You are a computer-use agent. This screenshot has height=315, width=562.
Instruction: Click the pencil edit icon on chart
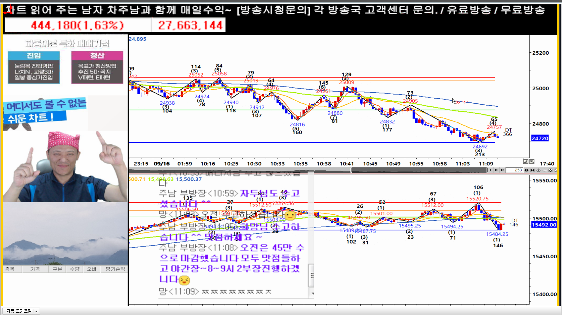(x=526, y=161)
